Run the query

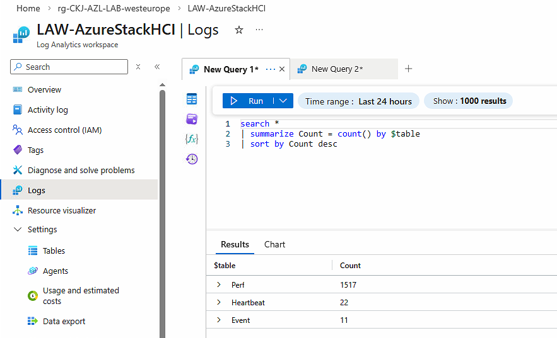click(x=248, y=101)
